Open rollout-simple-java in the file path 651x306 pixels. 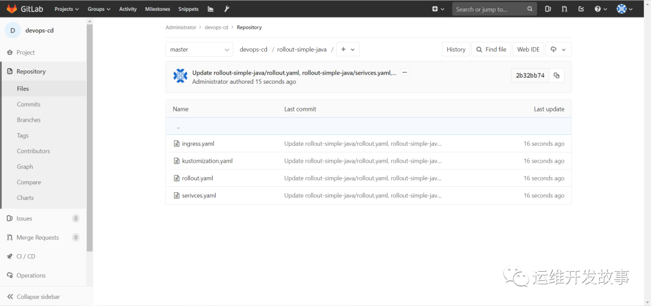tap(302, 49)
